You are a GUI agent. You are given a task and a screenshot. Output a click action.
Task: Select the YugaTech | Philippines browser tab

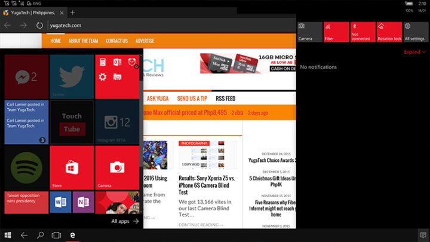click(x=32, y=13)
